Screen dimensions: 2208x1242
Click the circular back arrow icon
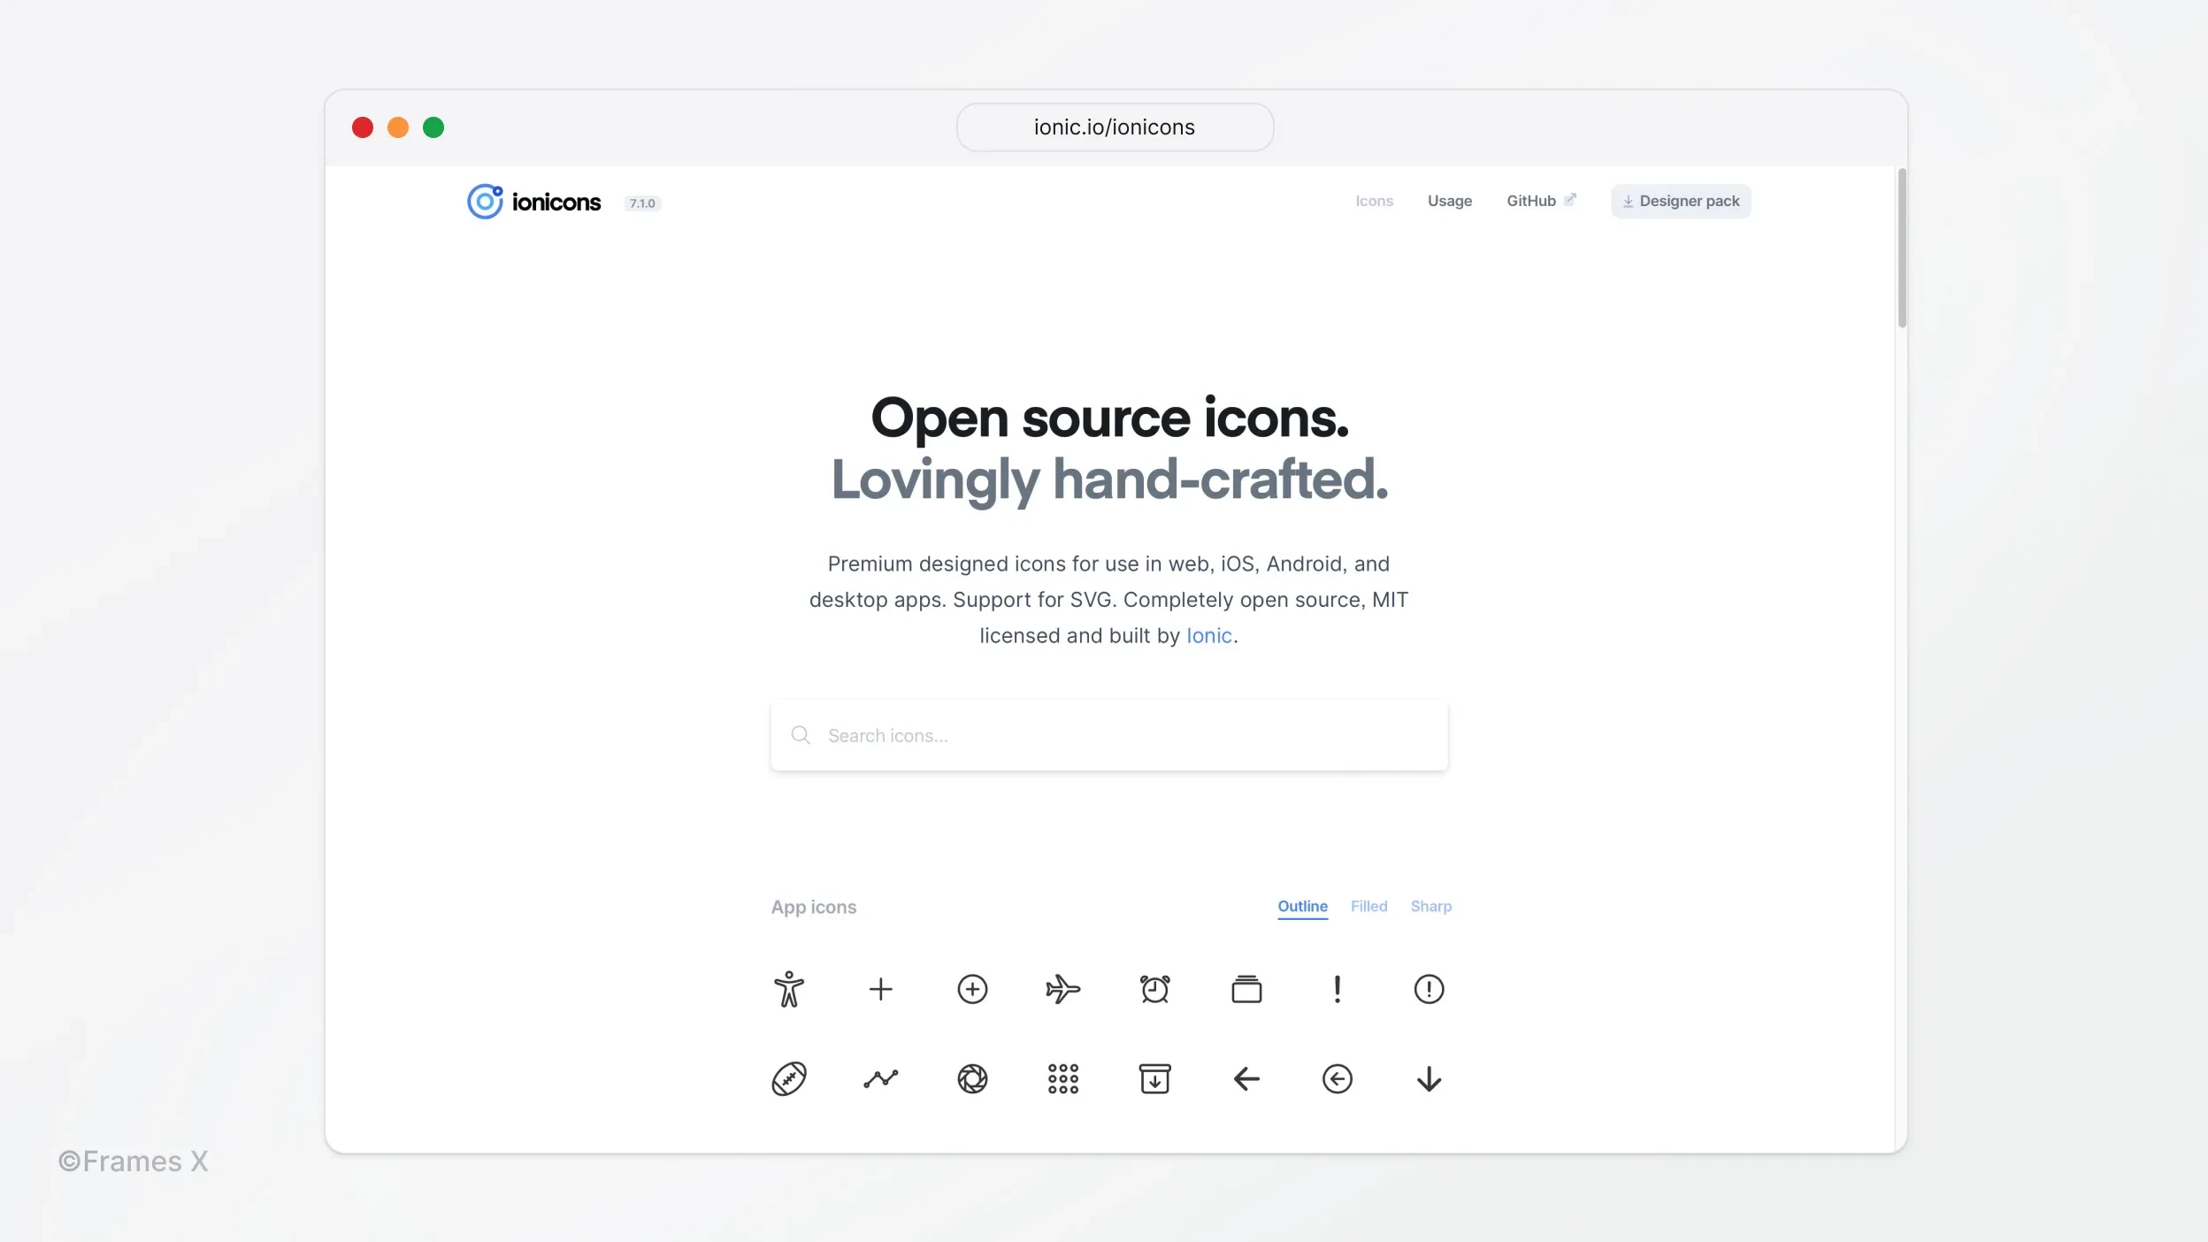(x=1339, y=1080)
